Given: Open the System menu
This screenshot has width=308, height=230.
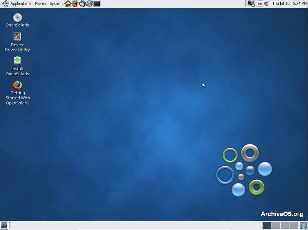Looking at the screenshot, I should [56, 3].
